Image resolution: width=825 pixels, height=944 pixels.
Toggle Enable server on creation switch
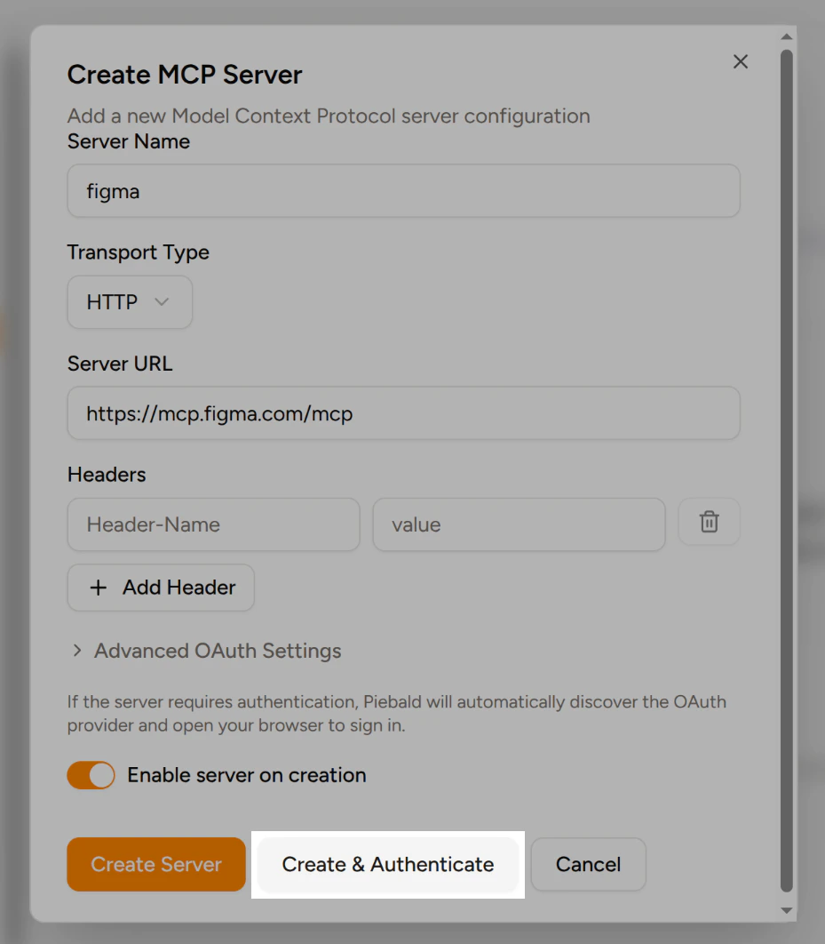click(x=91, y=775)
